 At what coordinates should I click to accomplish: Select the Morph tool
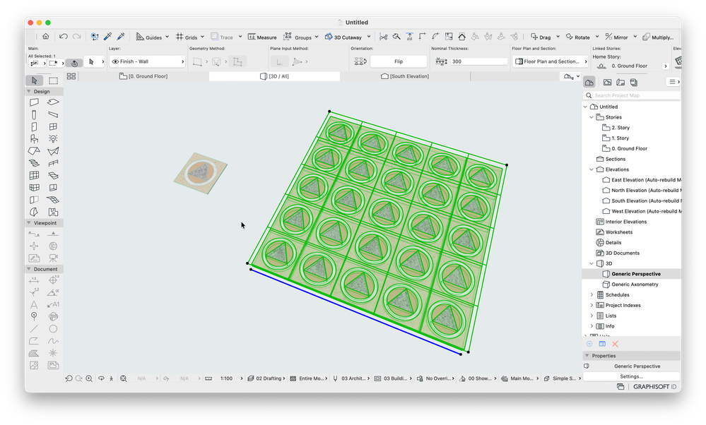[34, 212]
